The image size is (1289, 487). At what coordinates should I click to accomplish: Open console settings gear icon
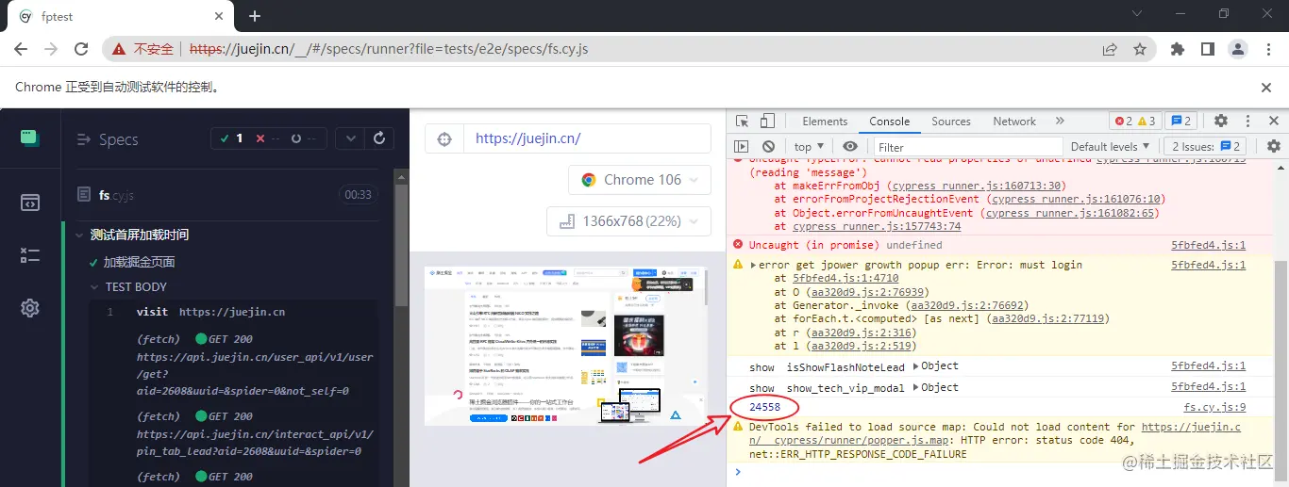(1274, 146)
